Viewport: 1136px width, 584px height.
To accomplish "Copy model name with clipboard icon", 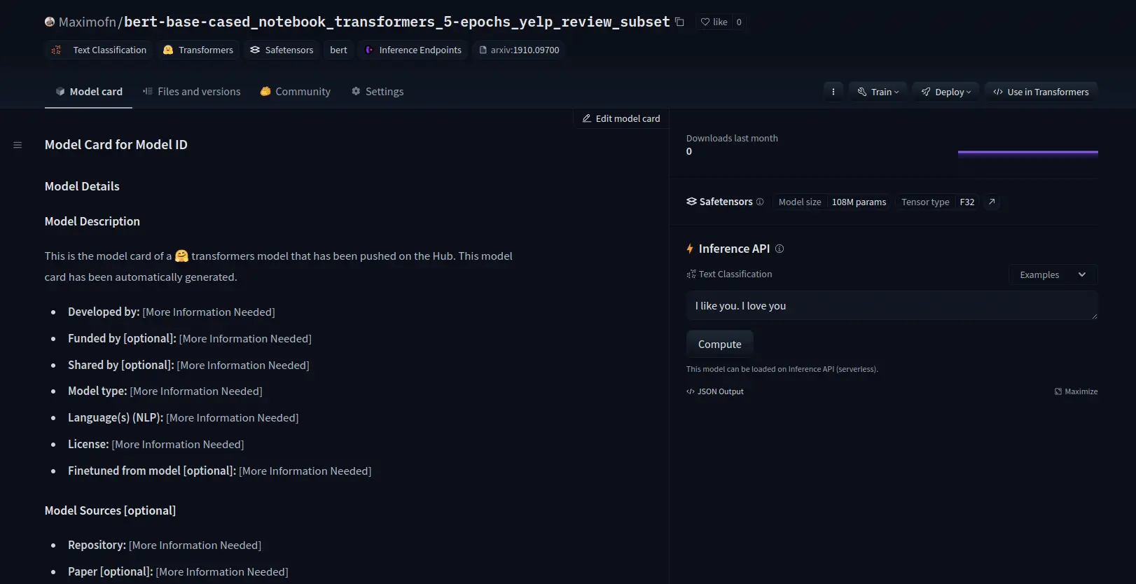I will click(679, 22).
